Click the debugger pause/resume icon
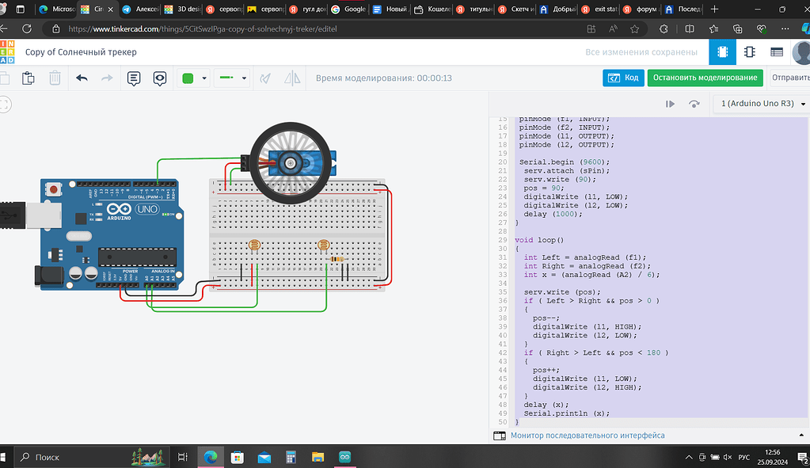 tap(670, 104)
